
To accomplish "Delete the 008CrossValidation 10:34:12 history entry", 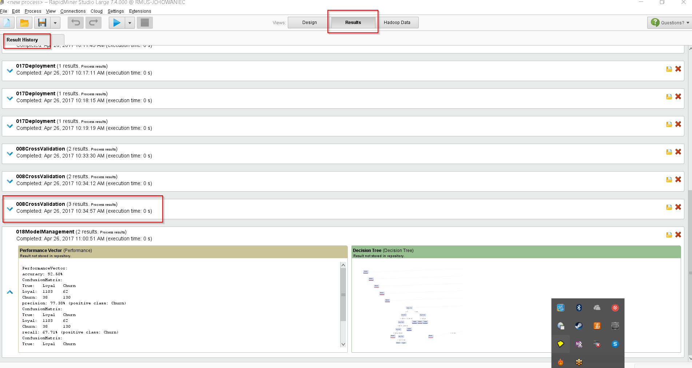I will point(678,180).
